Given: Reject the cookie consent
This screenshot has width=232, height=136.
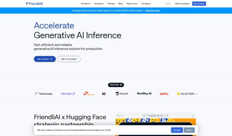Looking at the screenshot, I should click(189, 130).
